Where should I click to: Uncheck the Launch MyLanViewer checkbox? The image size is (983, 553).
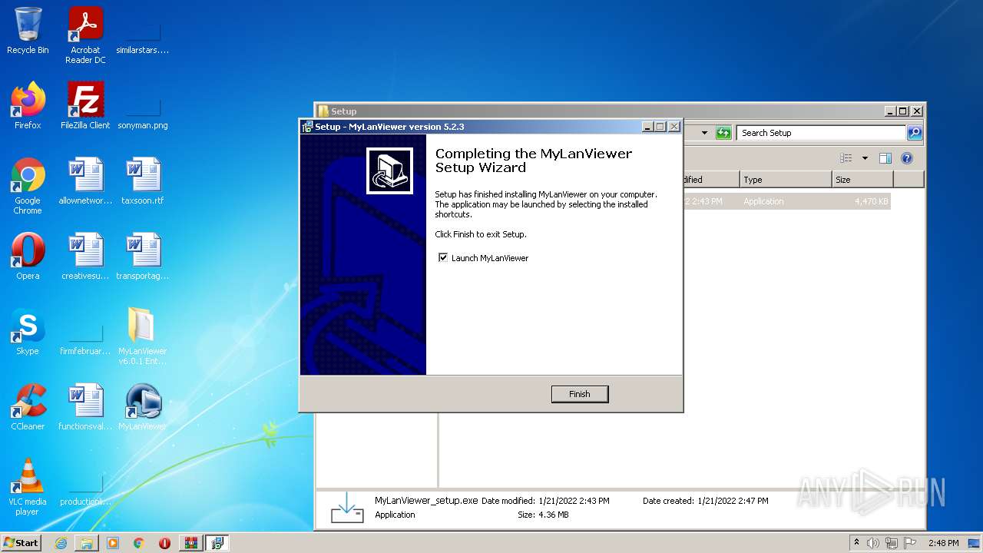tap(443, 258)
